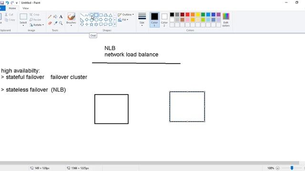Screen dimensions: 305x171
Task: Pick the yellow color swatch
Action: coord(198,15)
